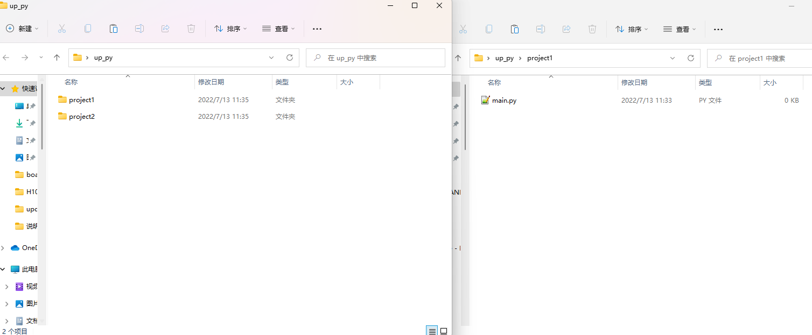
Task: Open the 'H10' folder in quick access
Action: click(x=26, y=191)
